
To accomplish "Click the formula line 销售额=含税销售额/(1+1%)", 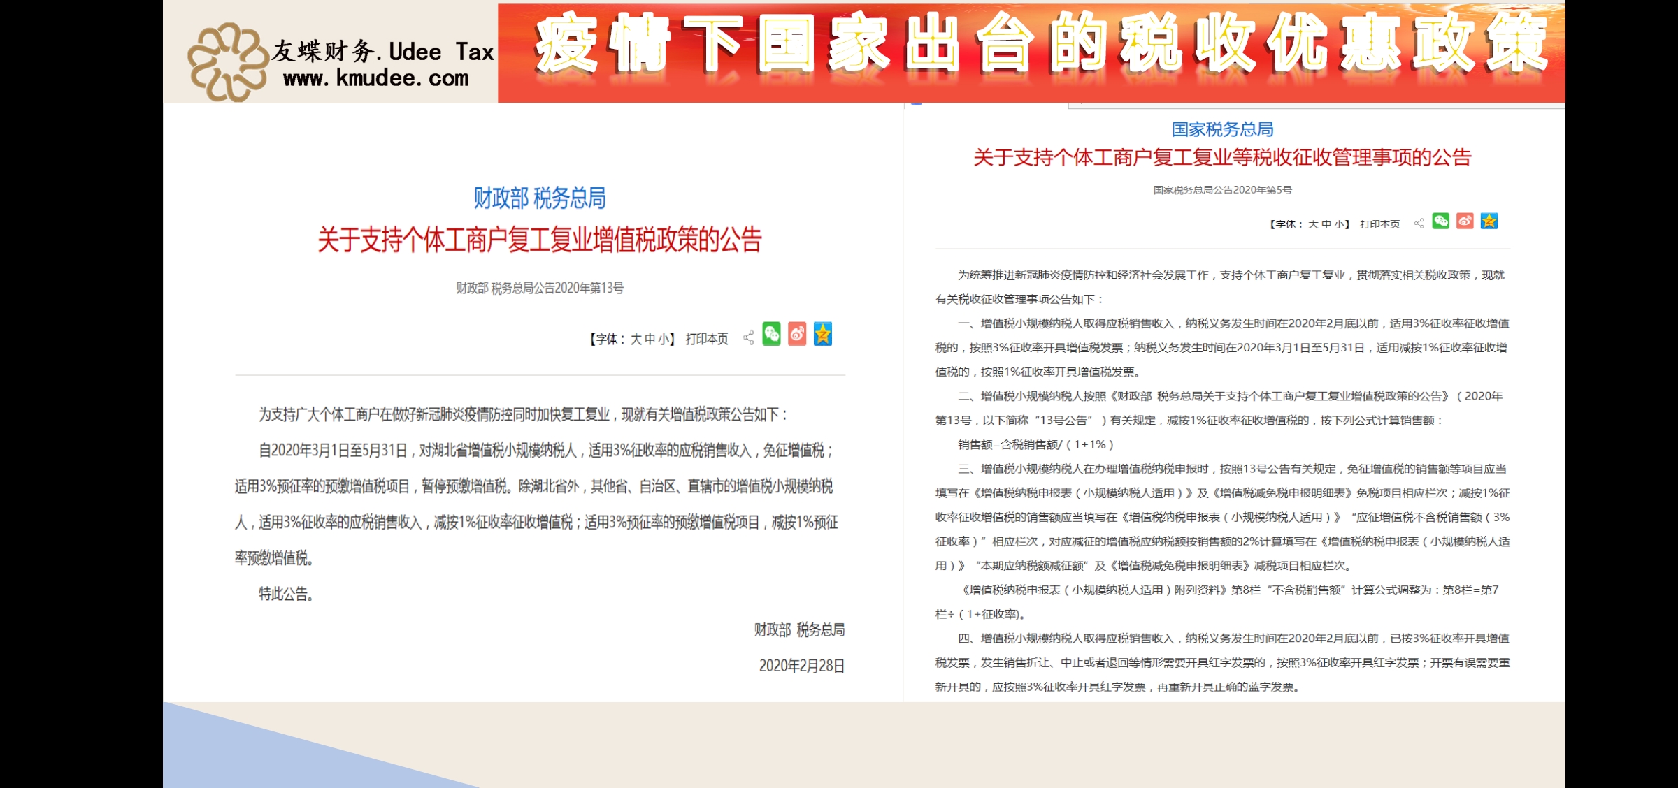I will coord(1036,444).
